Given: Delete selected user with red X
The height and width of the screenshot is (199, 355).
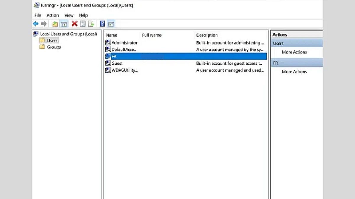Looking at the screenshot, I should point(75,24).
